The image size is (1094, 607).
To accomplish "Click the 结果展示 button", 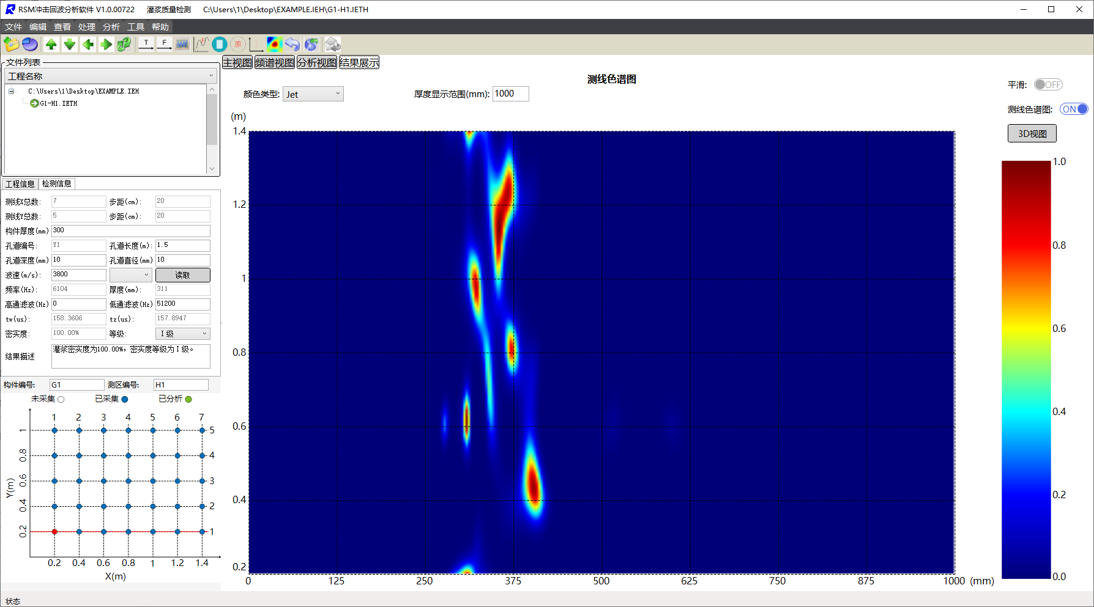I will [359, 63].
